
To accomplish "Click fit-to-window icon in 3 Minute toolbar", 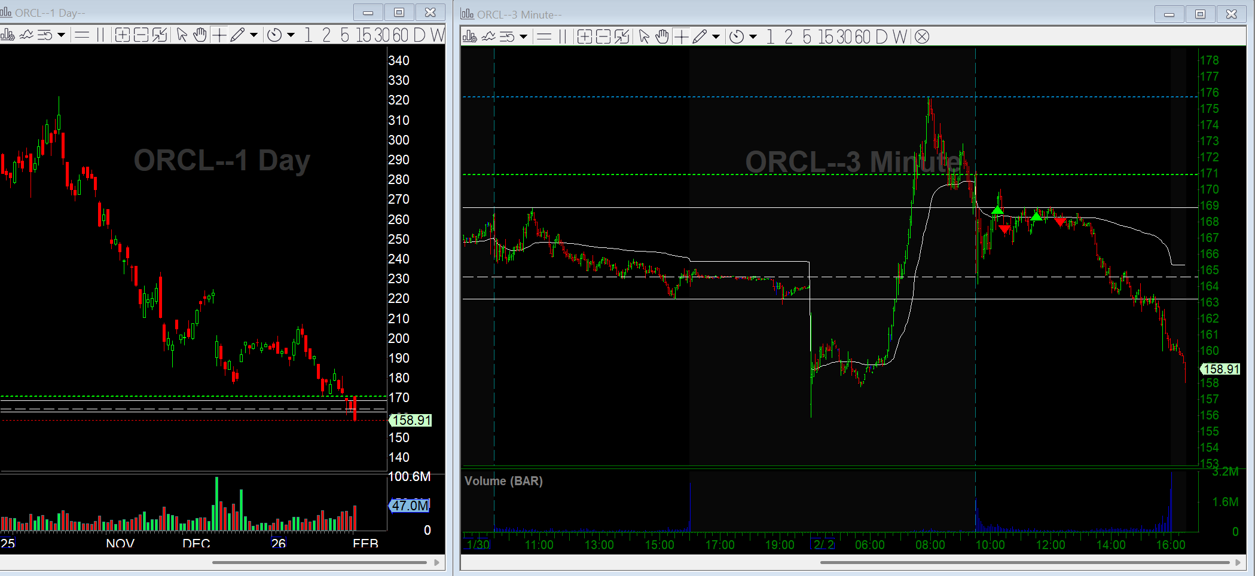I will point(622,36).
